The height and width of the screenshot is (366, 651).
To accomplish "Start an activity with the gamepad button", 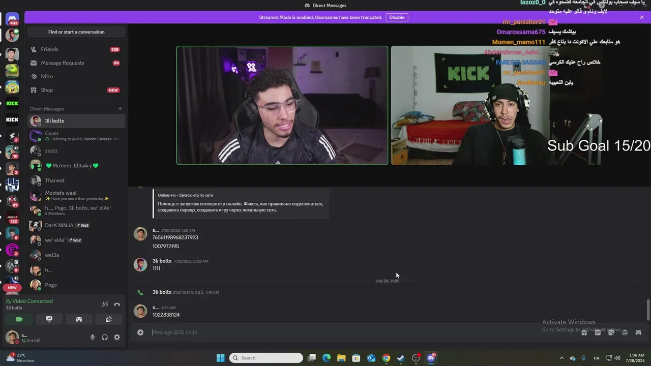I will point(79,319).
